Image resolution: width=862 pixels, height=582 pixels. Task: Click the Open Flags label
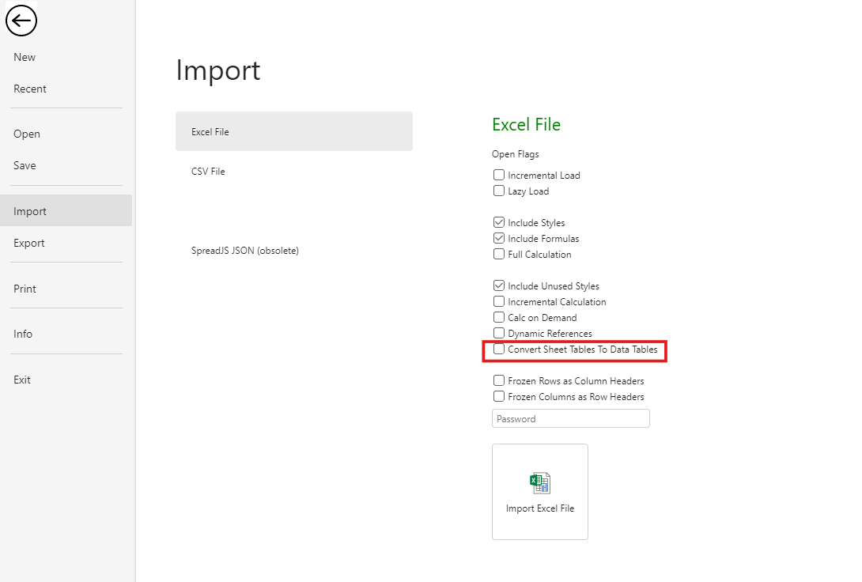(515, 154)
